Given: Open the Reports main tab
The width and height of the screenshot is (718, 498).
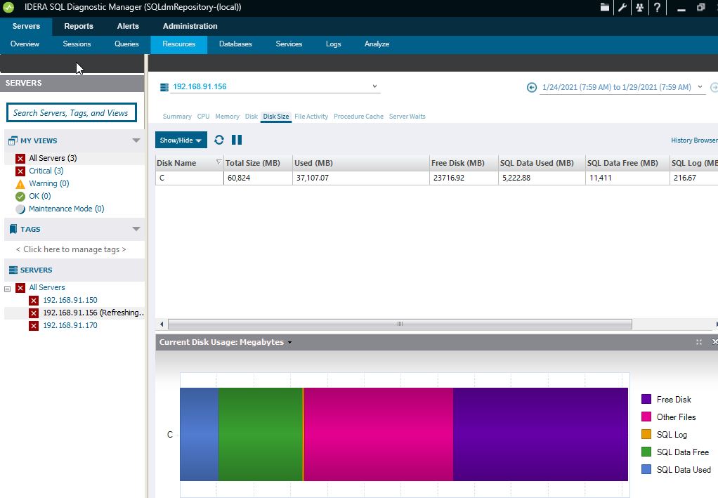Looking at the screenshot, I should 79,26.
